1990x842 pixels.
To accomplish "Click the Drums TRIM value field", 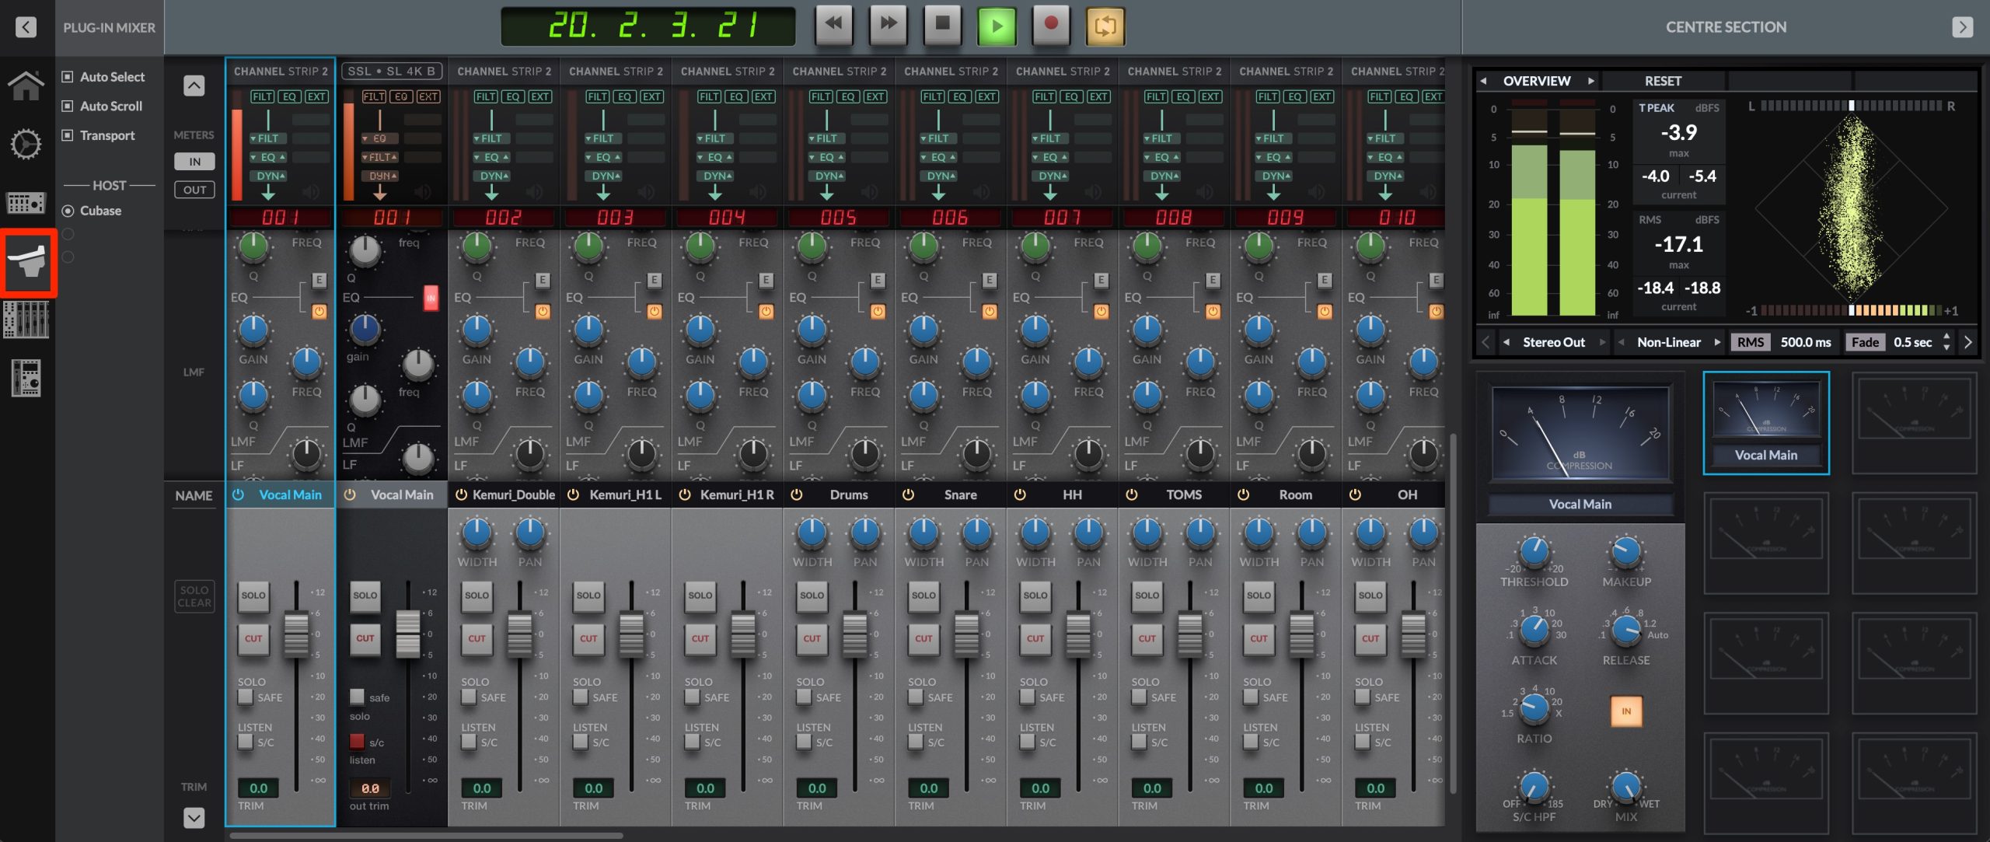I will click(817, 788).
